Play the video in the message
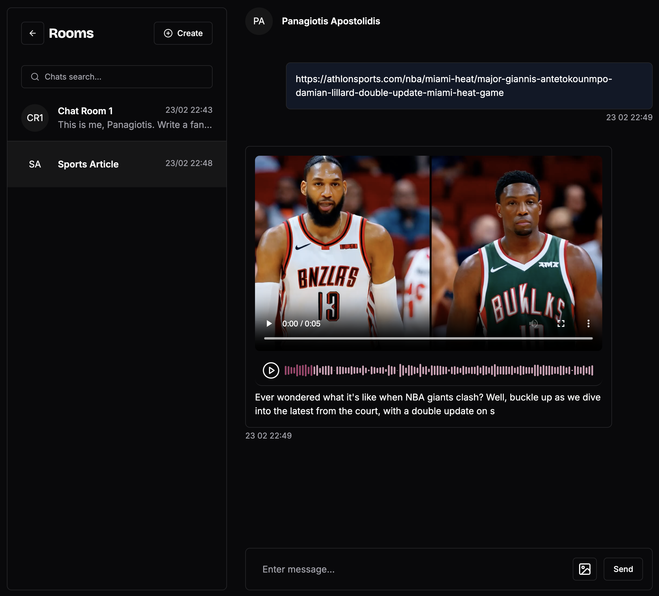 (269, 324)
